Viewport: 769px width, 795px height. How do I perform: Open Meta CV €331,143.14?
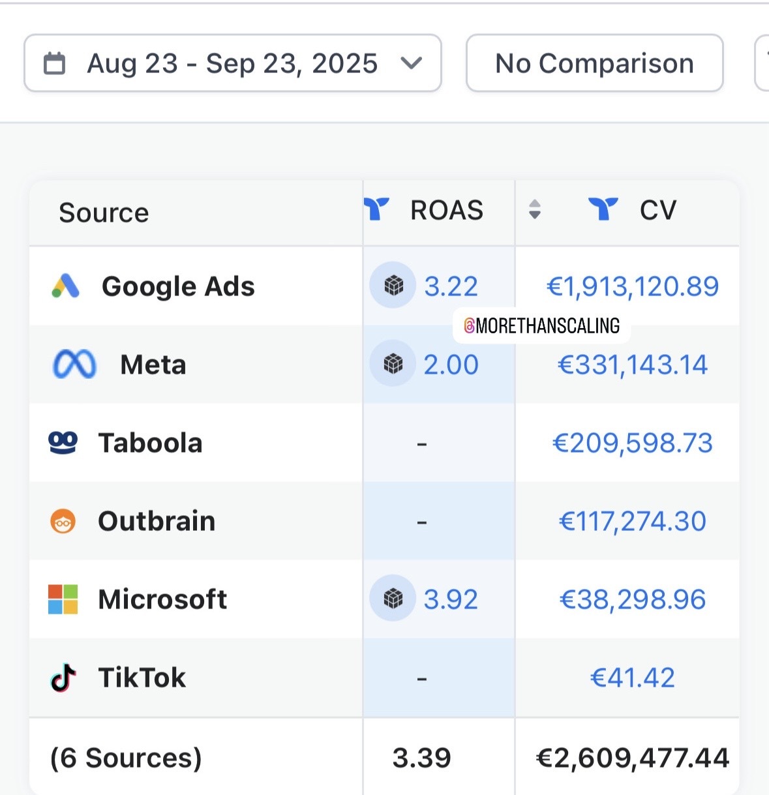click(633, 365)
